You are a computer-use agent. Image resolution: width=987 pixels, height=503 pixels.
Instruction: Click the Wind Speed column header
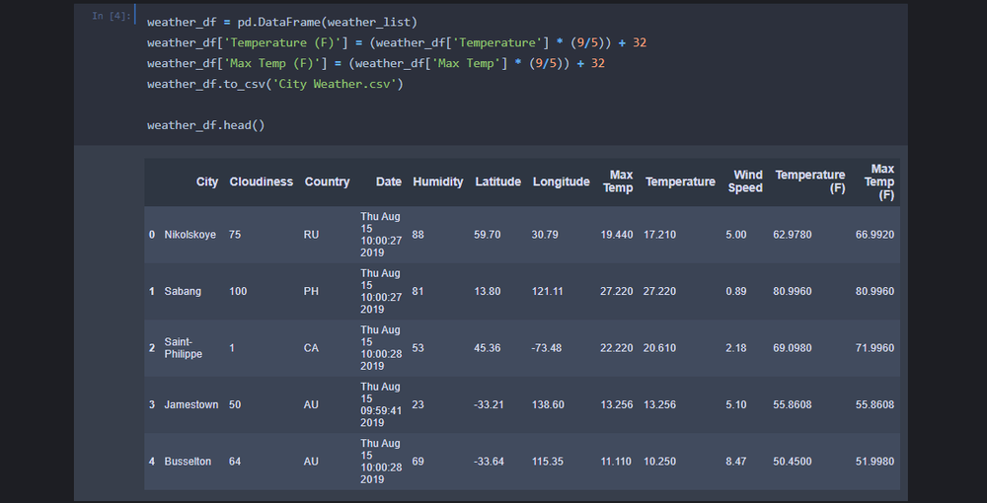tap(745, 181)
